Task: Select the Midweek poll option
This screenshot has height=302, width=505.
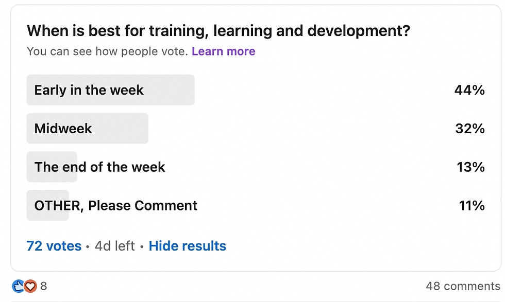Action: [x=63, y=129]
